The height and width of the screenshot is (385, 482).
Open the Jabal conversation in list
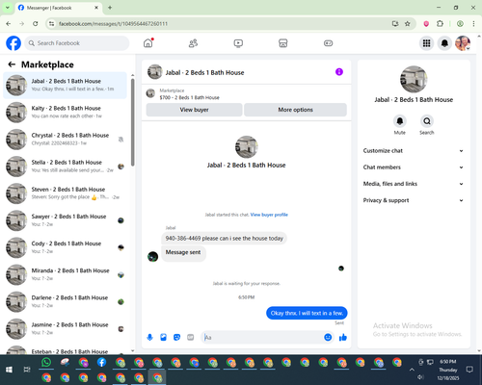[66, 86]
